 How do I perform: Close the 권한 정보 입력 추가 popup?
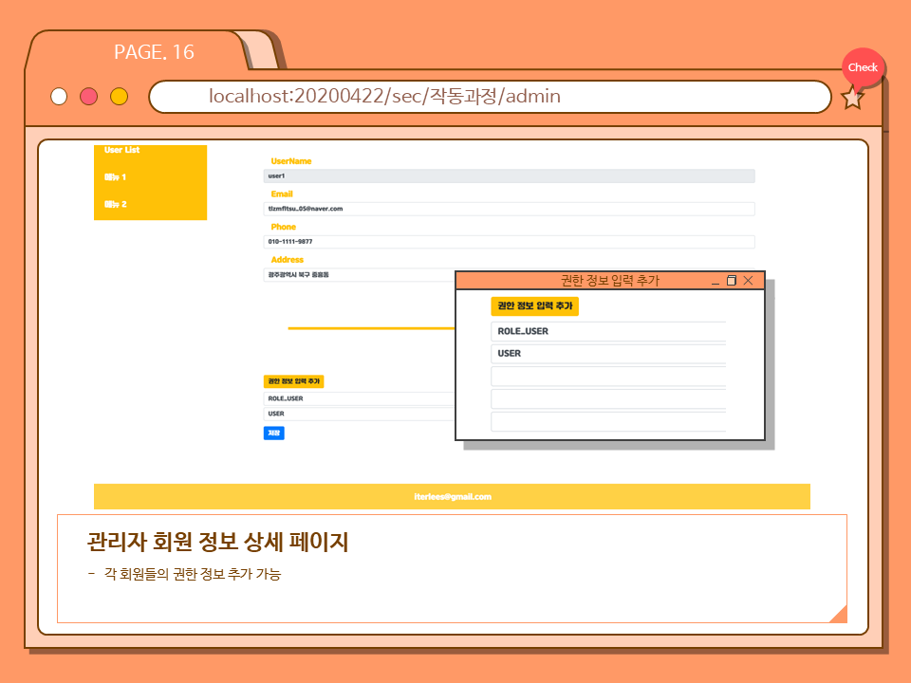pyautogui.click(x=748, y=281)
